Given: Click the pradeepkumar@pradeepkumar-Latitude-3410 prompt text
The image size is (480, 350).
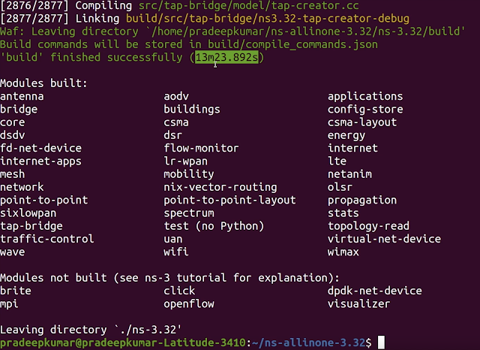Looking at the screenshot, I should click(x=123, y=342).
